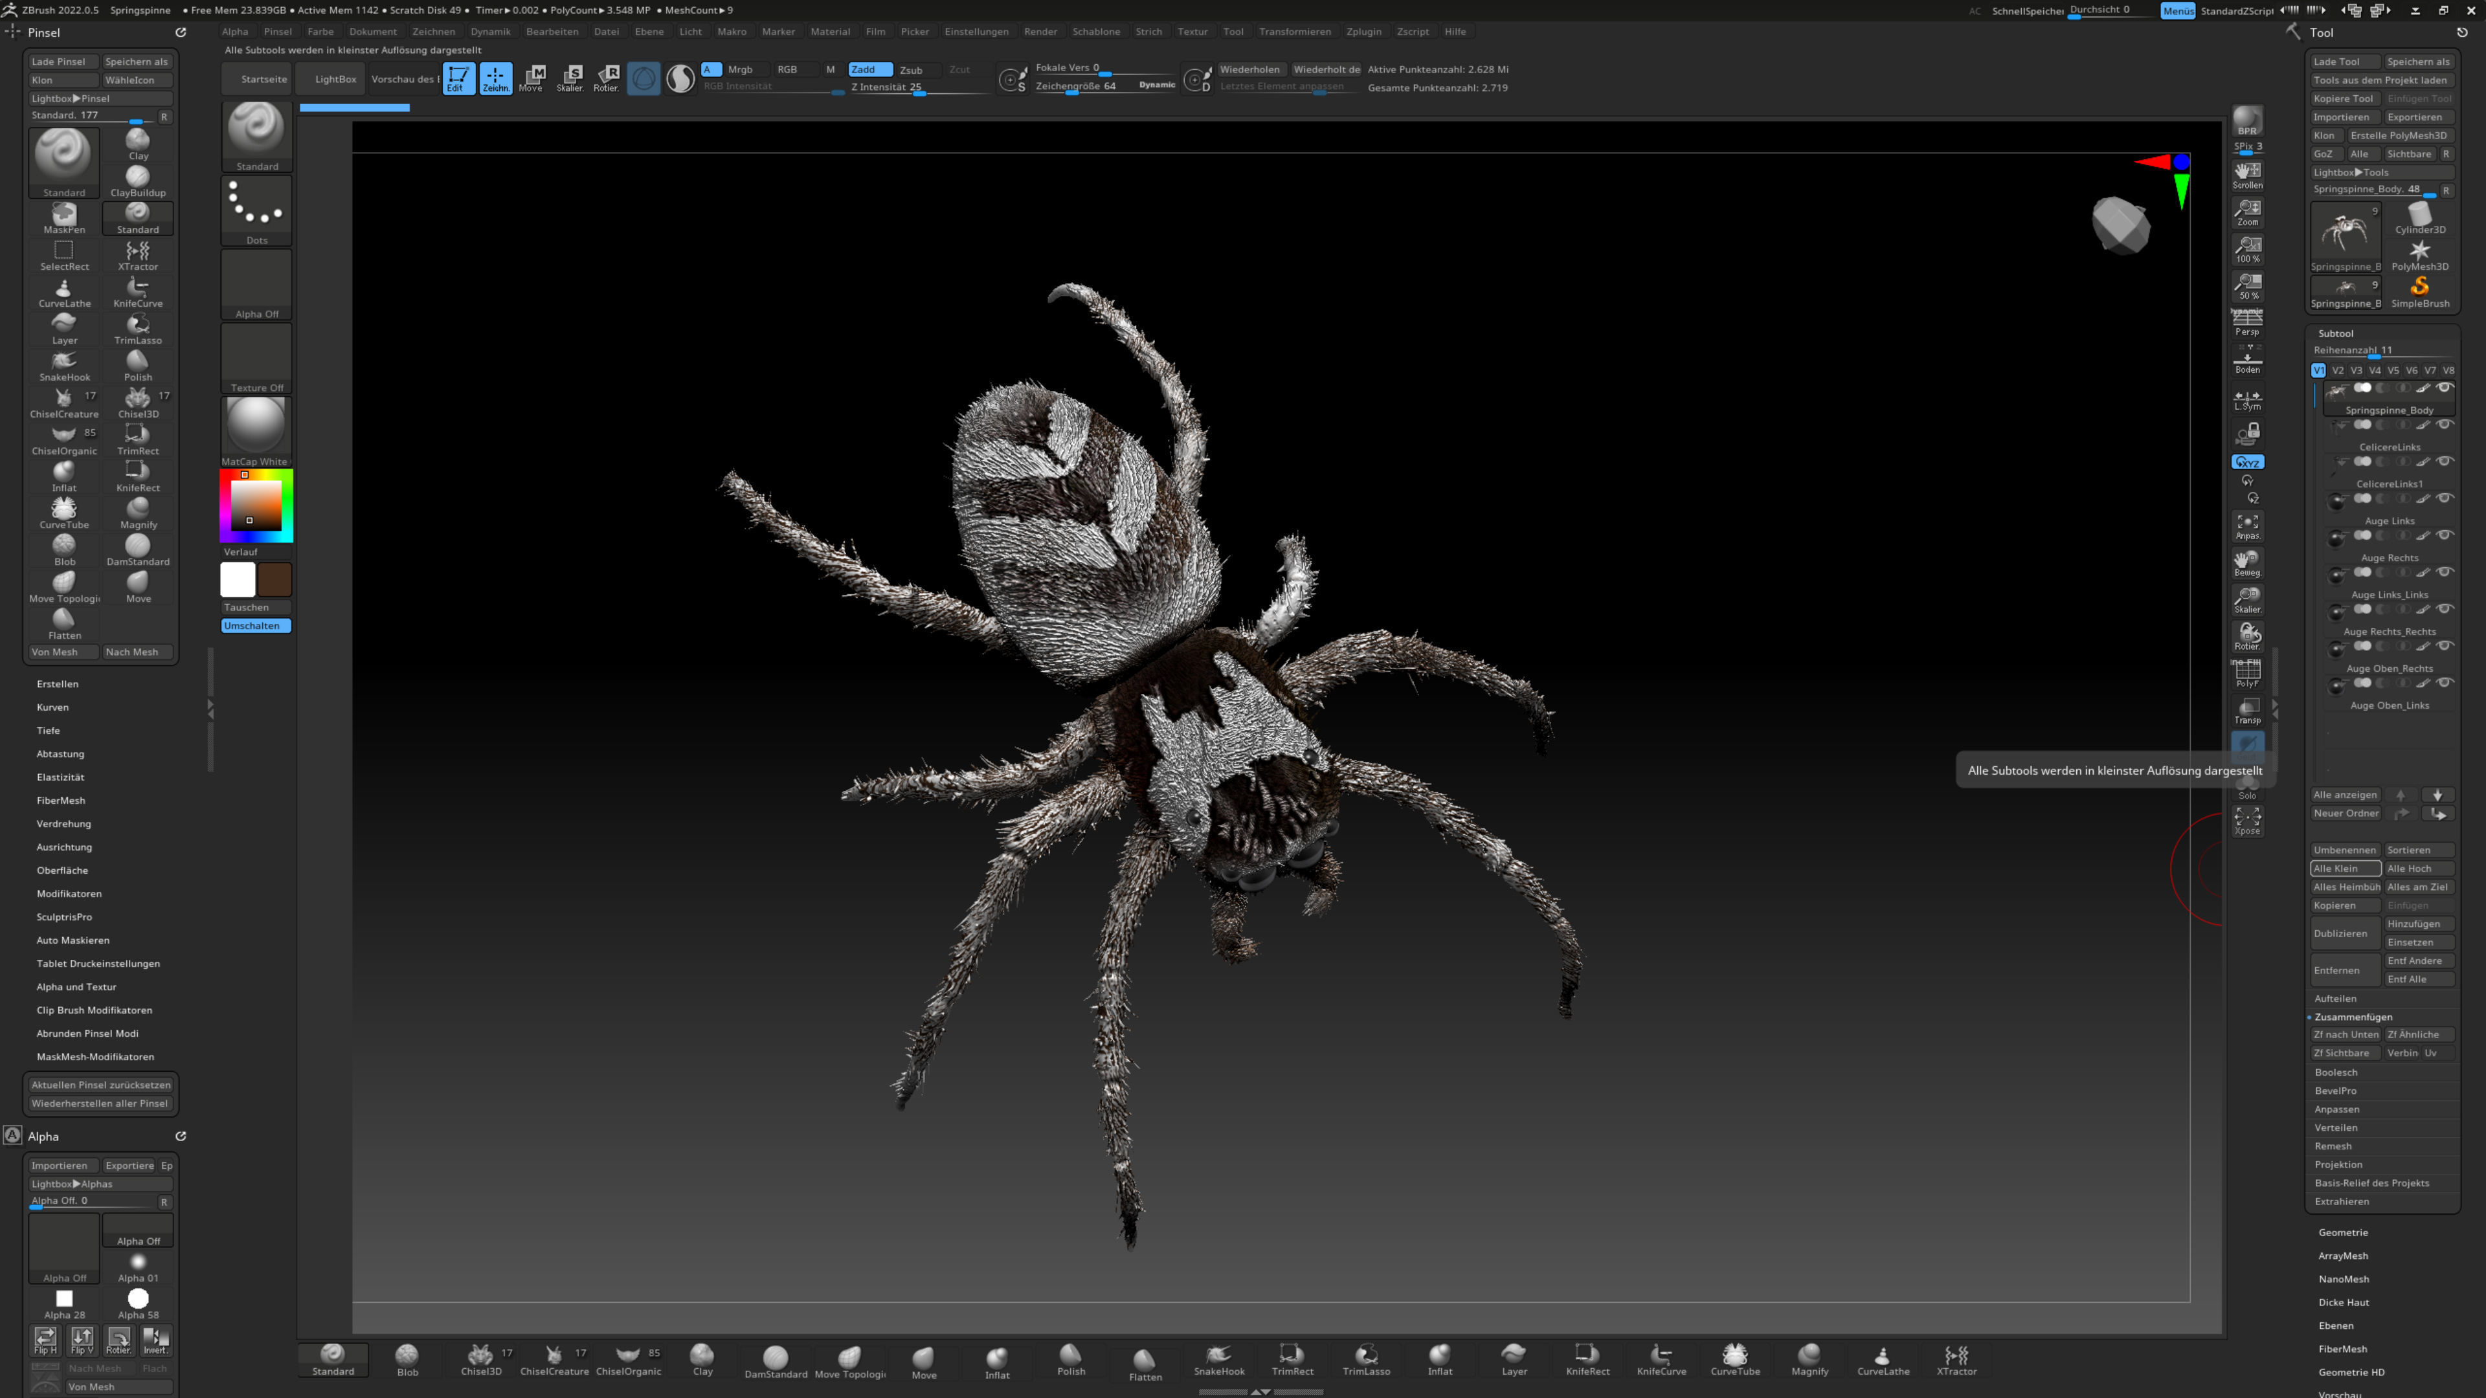Choose the TrimLasso brush in left palette
2486x1398 pixels.
click(138, 329)
